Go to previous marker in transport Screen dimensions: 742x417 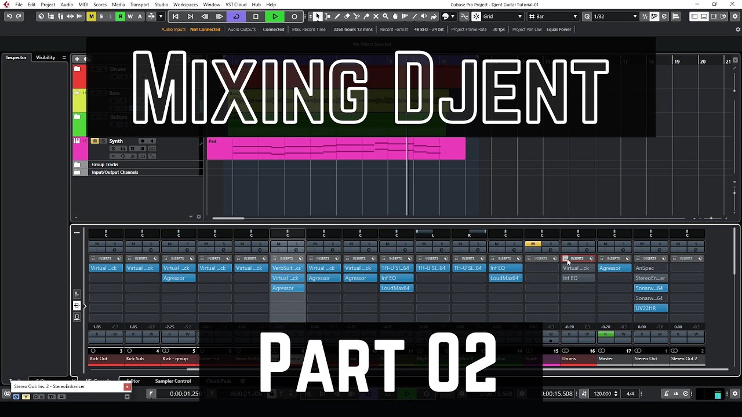click(x=176, y=16)
